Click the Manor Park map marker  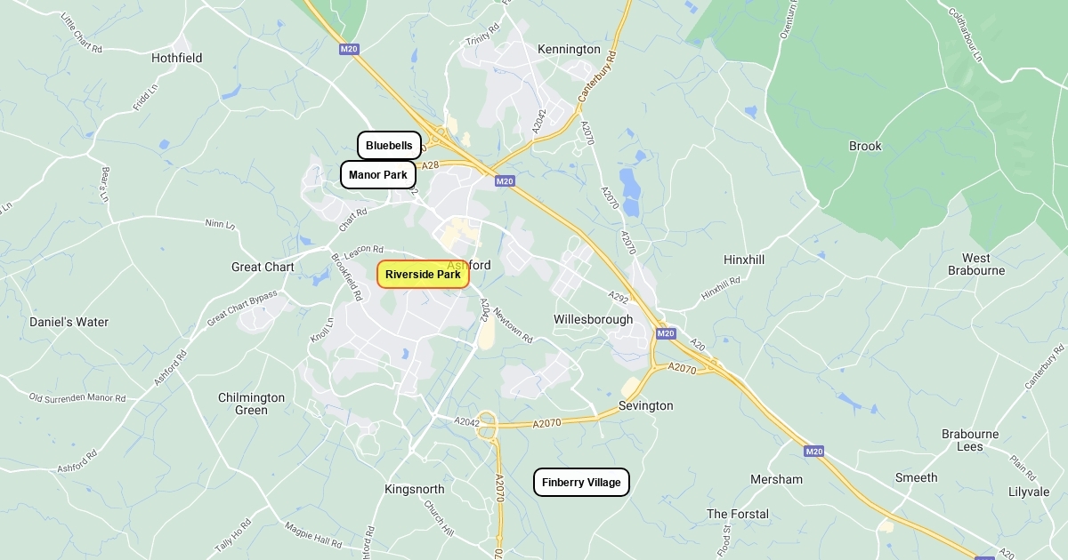(x=378, y=175)
